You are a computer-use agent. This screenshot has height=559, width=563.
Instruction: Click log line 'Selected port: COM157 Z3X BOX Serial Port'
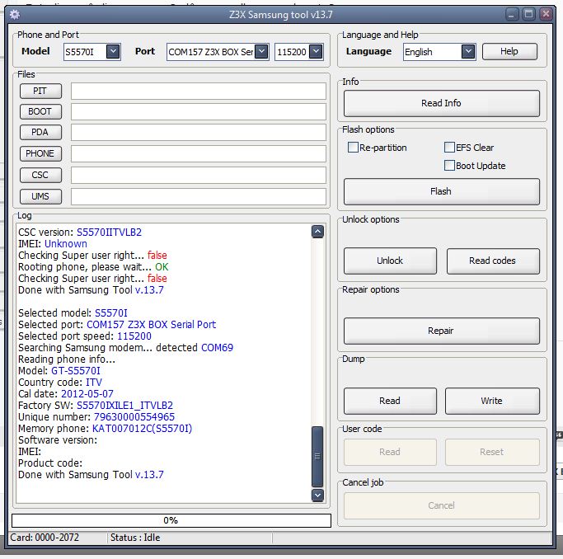coord(117,325)
